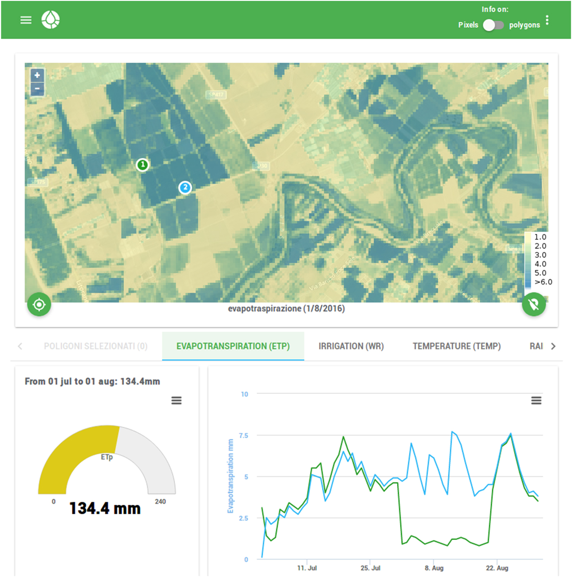Switch Info on from Pixels to polygons

(x=493, y=25)
